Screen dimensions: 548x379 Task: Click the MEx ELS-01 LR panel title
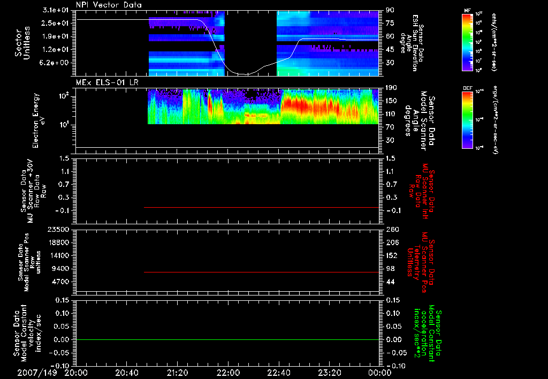point(107,82)
